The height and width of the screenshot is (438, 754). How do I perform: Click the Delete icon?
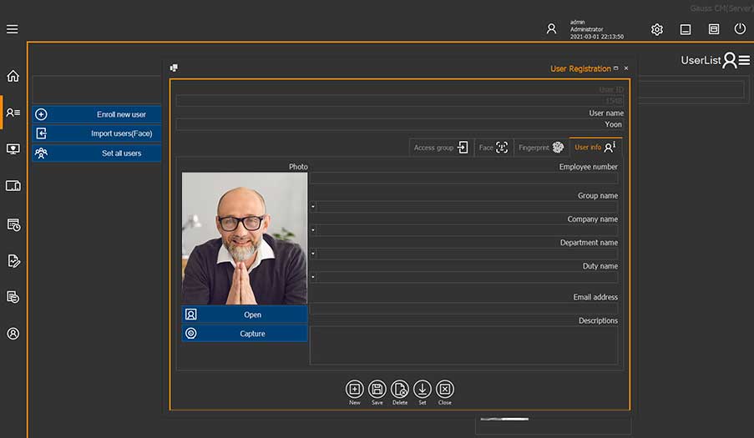(x=400, y=389)
